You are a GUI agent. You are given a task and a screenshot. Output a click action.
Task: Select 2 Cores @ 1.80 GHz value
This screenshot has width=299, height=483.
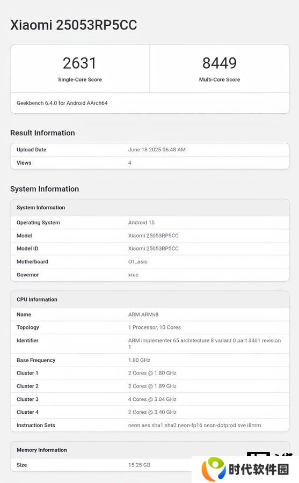152,373
